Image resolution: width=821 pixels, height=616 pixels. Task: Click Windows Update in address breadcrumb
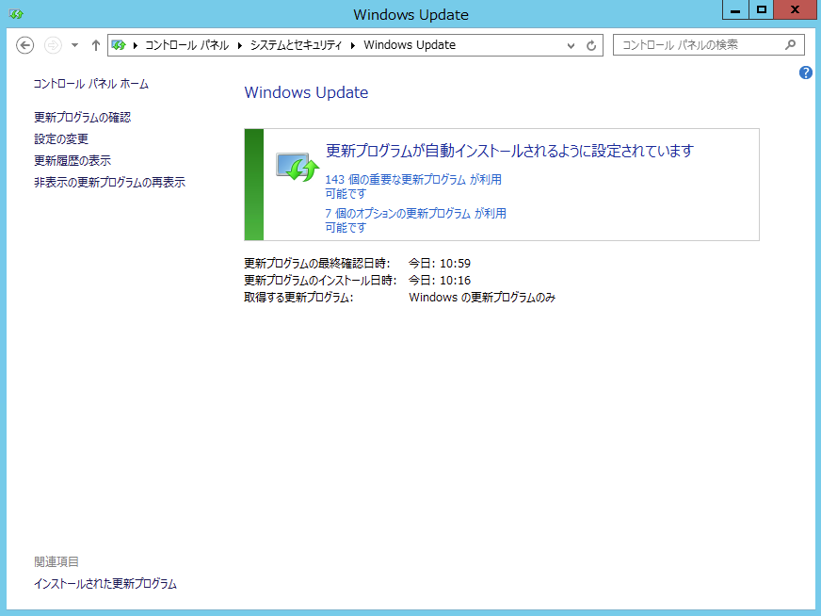click(410, 45)
